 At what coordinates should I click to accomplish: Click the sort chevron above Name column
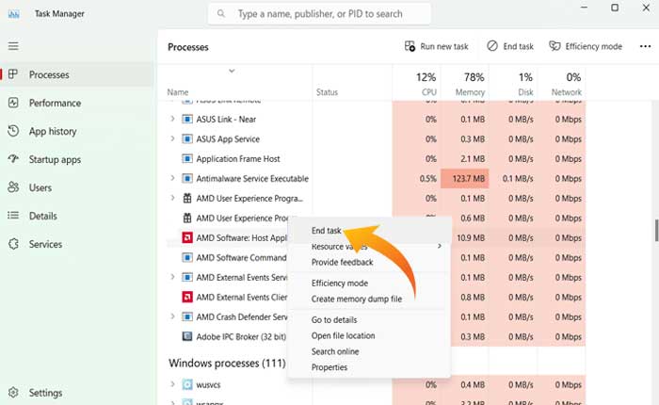pos(232,71)
